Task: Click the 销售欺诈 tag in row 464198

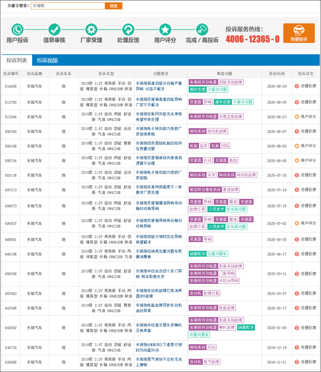Action: 197,254
